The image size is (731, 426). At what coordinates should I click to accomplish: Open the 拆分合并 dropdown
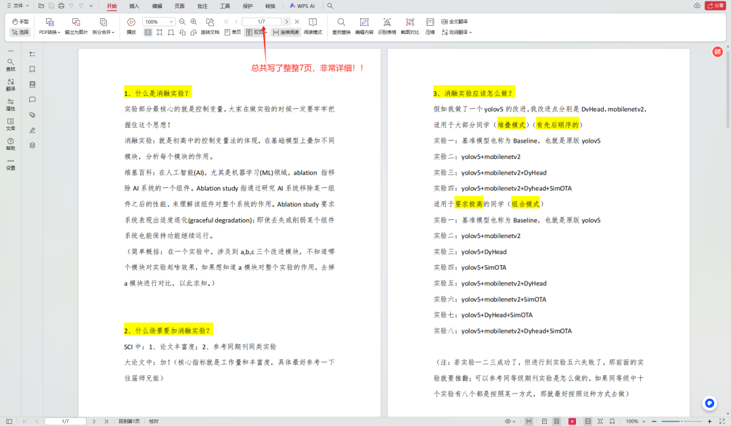(103, 26)
